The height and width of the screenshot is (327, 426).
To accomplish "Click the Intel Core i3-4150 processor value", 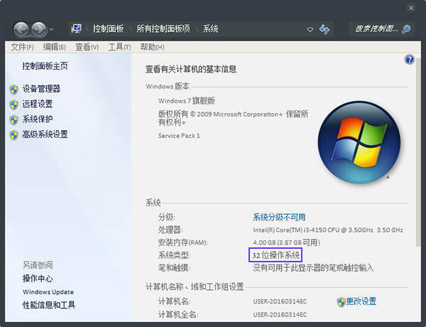I will point(328,230).
